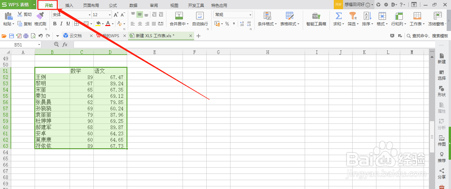This screenshot has width=451, height=189.
Task: Click the AutoSum (求和) sigma icon
Action: coord(338,16)
